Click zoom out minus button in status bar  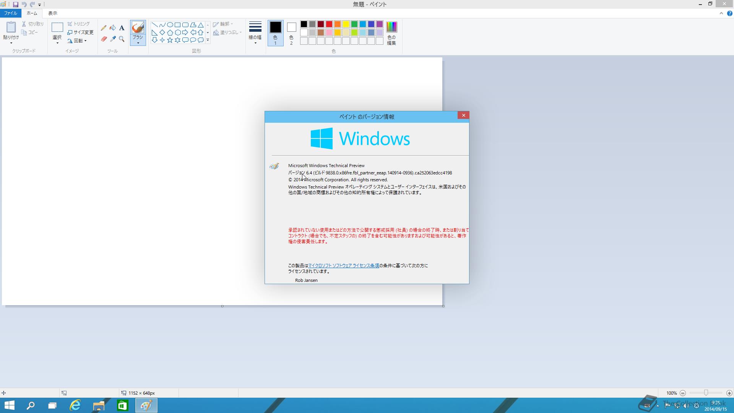click(683, 393)
